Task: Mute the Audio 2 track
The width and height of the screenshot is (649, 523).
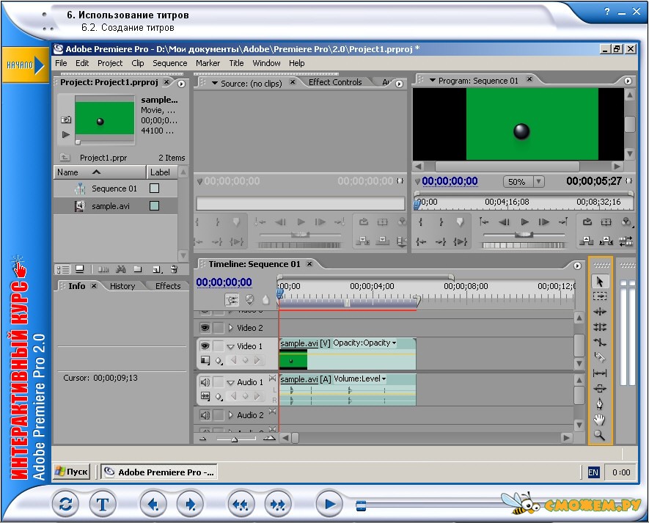Action: 205,415
